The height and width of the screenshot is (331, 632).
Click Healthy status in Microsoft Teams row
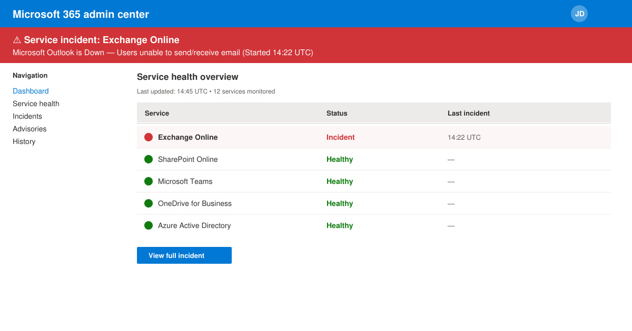click(x=340, y=181)
